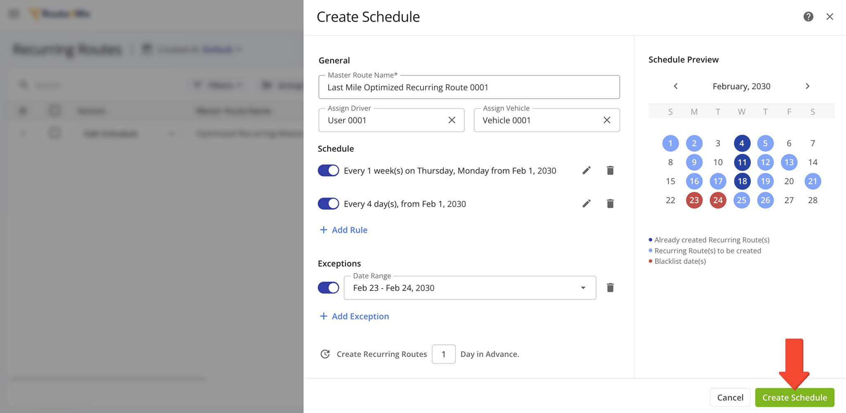Delete the Feb 23 - Feb 24 exception
Screen dimensions: 846x413
610,287
